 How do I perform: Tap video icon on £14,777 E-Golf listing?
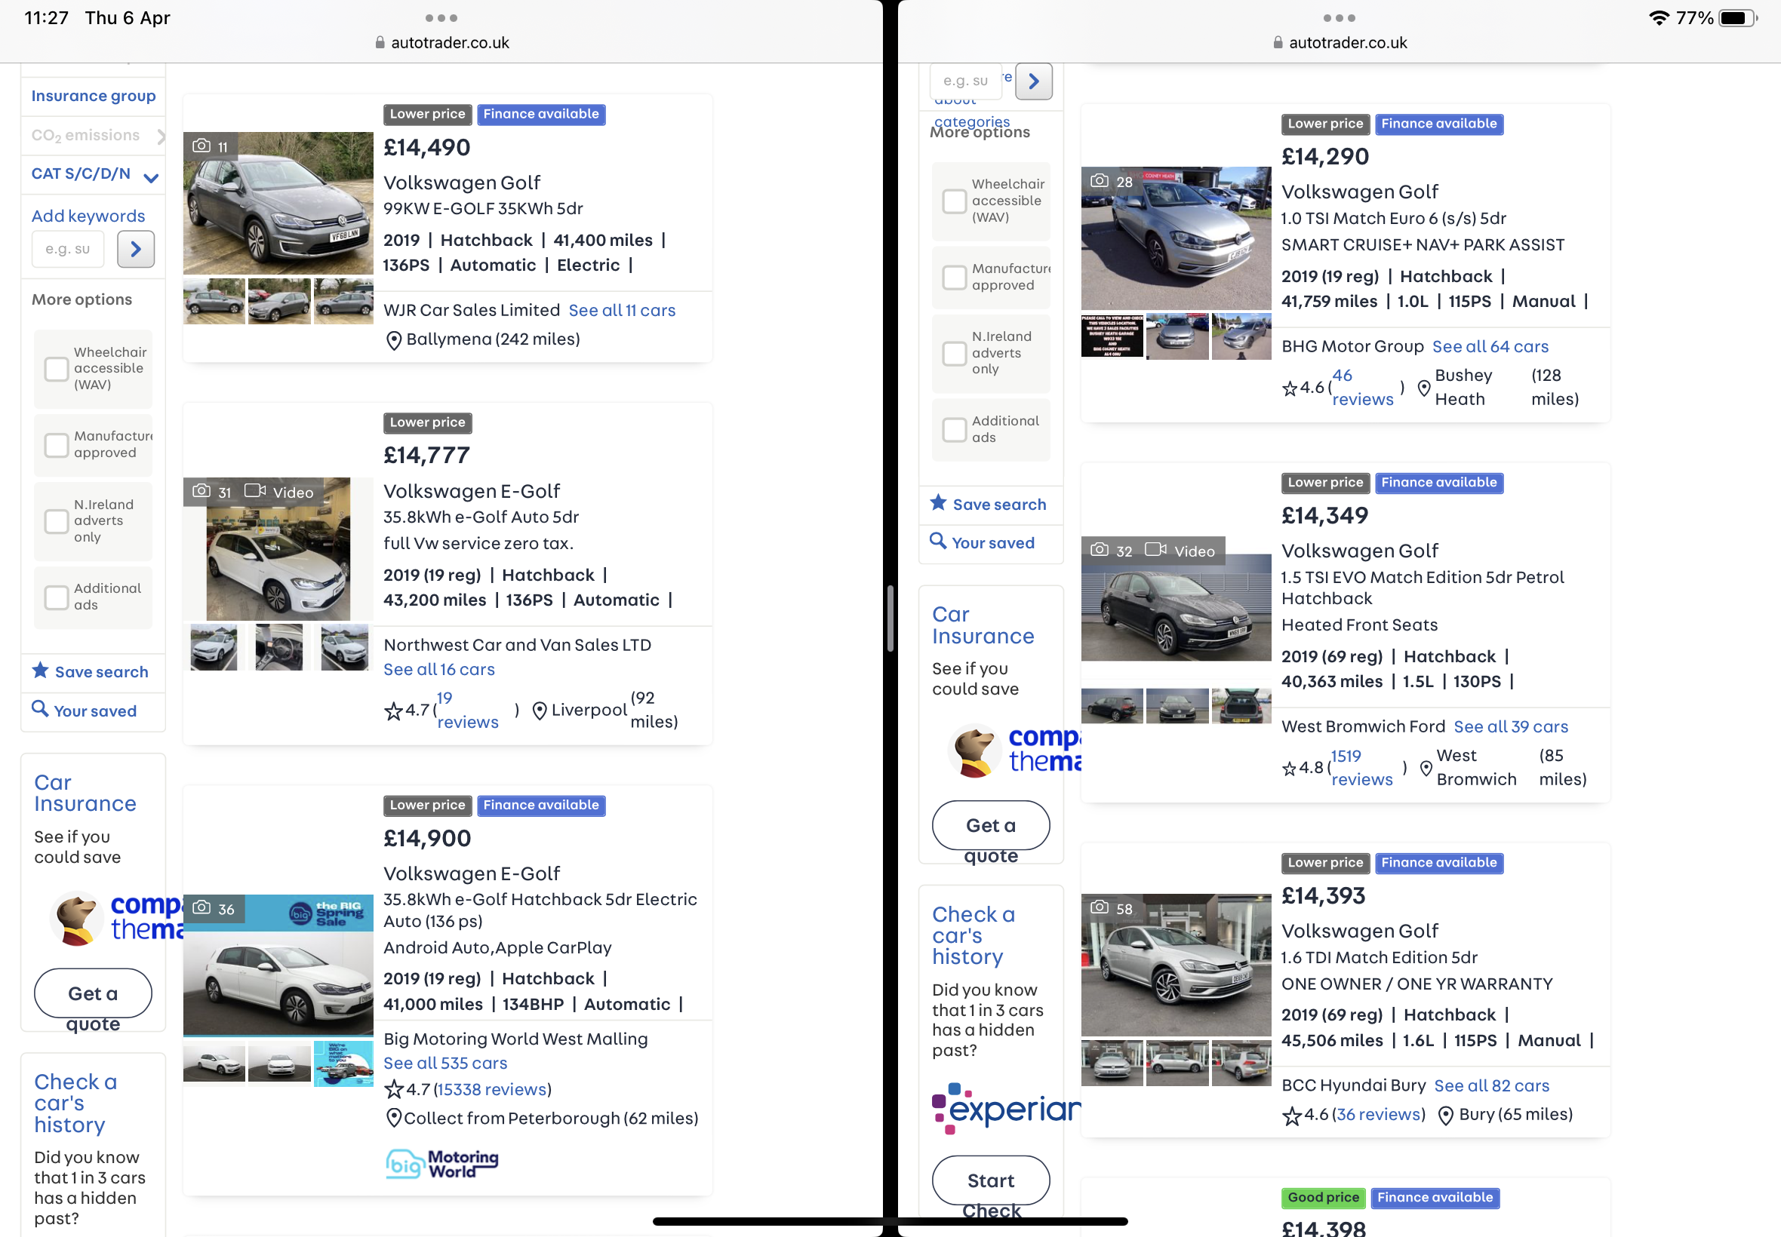point(255,491)
